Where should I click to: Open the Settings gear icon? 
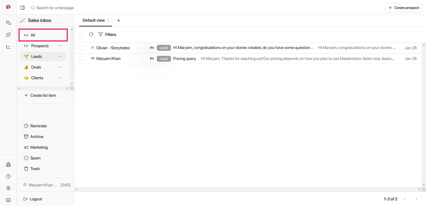pos(8,188)
